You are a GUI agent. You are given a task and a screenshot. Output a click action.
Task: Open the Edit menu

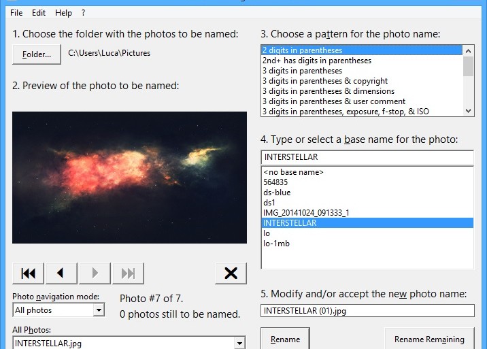[x=39, y=13]
